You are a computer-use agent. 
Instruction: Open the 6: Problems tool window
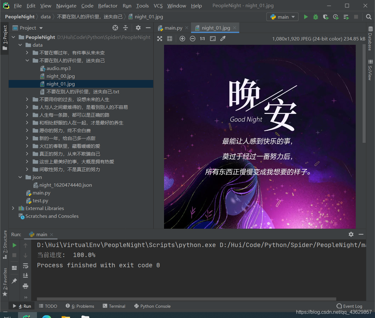click(80, 306)
